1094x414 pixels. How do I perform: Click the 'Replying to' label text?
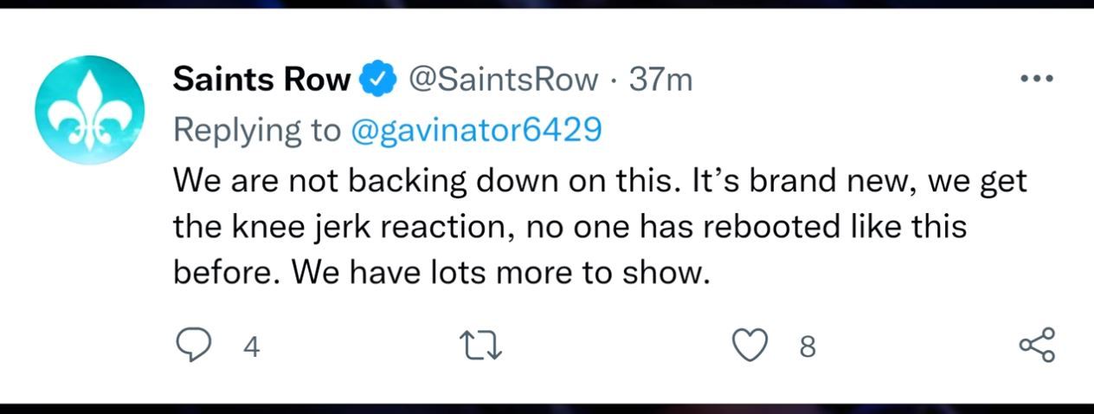(x=258, y=131)
